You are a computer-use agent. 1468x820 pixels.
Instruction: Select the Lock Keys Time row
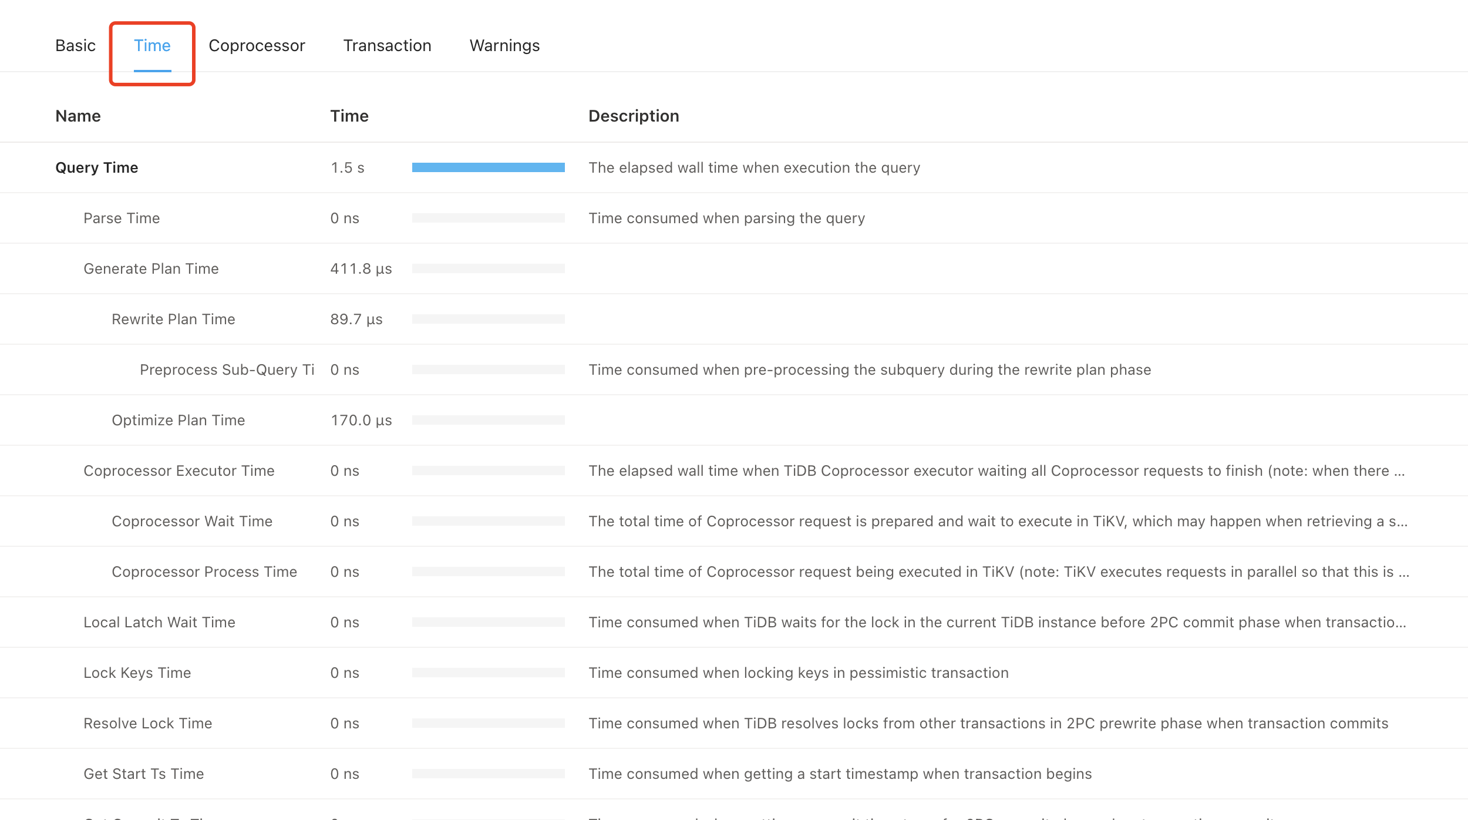tap(137, 673)
